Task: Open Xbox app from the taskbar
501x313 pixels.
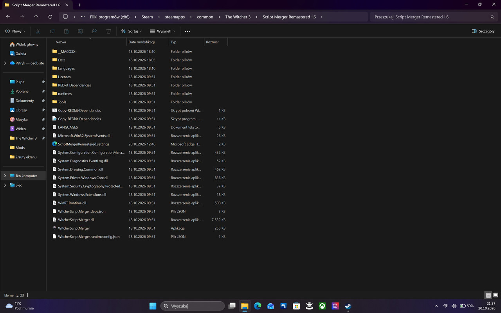Action: pos(322,306)
